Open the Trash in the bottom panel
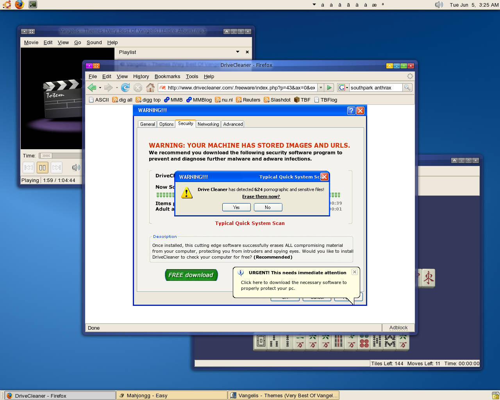 tap(495, 395)
